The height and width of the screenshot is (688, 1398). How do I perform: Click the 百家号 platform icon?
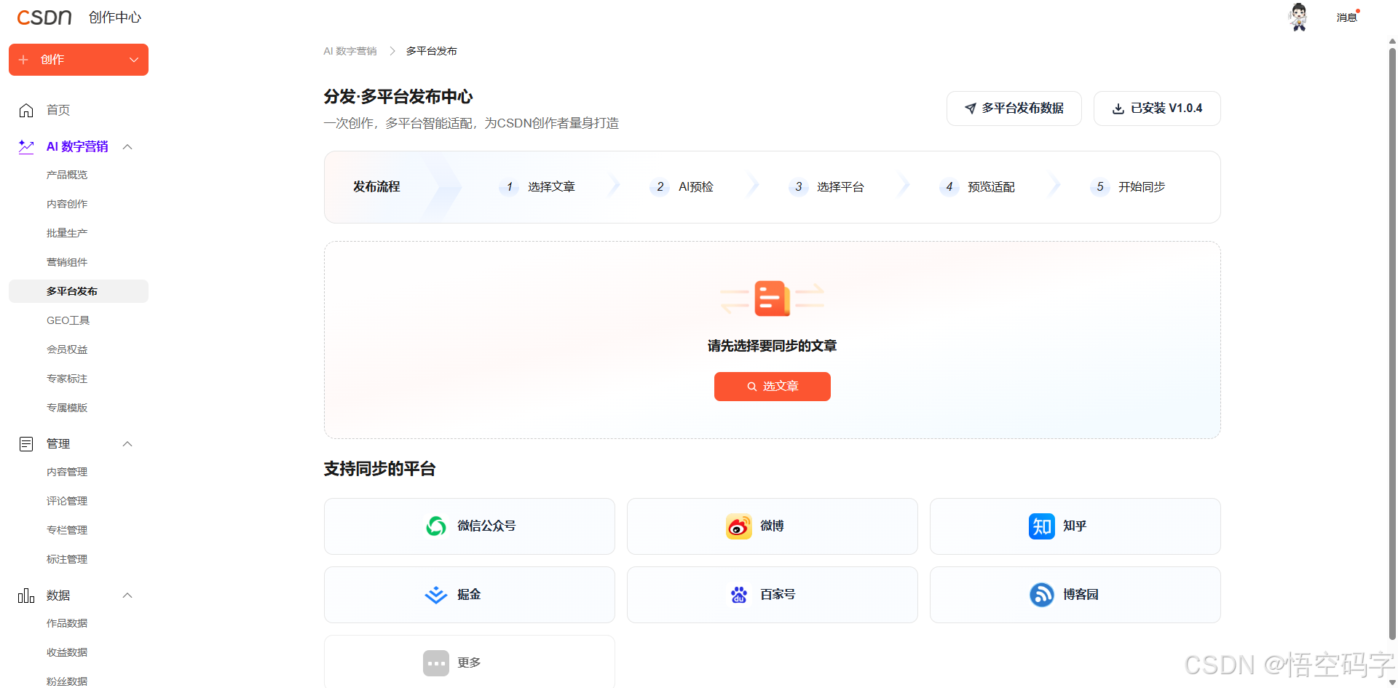pyautogui.click(x=738, y=595)
